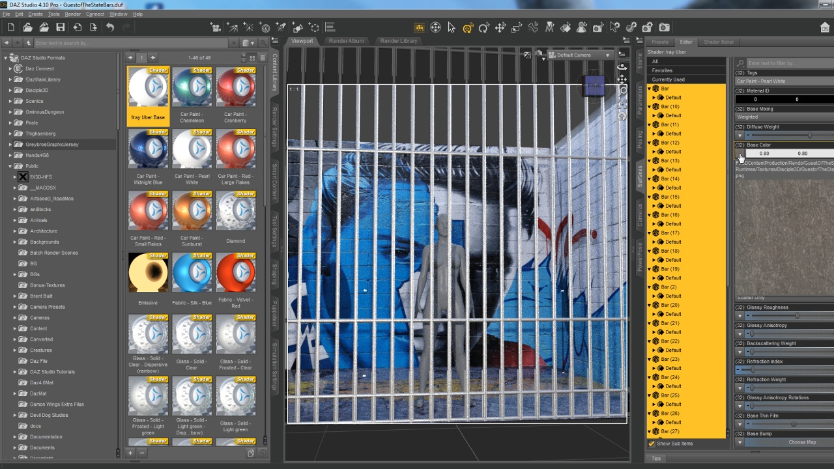The width and height of the screenshot is (834, 469).
Task: Click the view cube in viewport
Action: (x=594, y=86)
